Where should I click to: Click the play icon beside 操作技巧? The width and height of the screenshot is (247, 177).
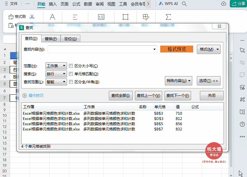point(25,96)
